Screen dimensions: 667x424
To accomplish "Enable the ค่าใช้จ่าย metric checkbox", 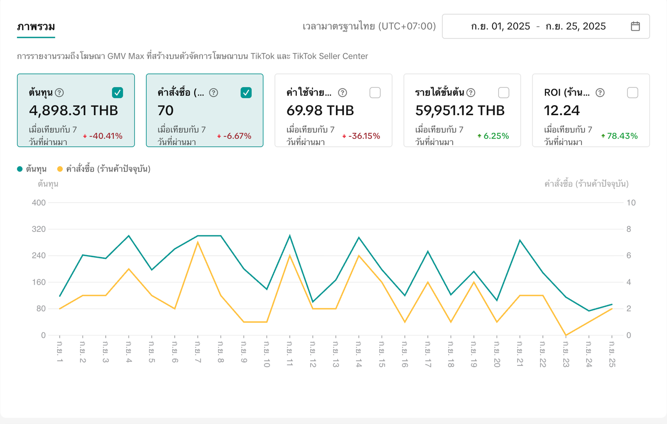I will [375, 93].
